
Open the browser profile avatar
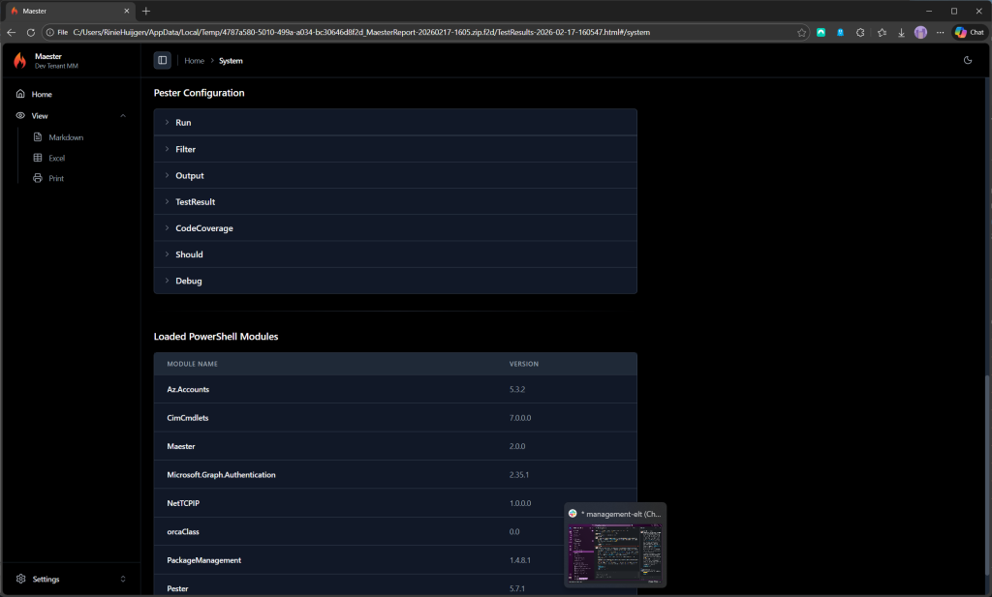pos(920,32)
